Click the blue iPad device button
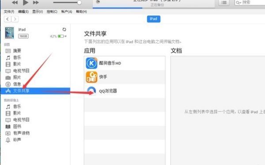This screenshot has width=265, height=165. click(153, 19)
